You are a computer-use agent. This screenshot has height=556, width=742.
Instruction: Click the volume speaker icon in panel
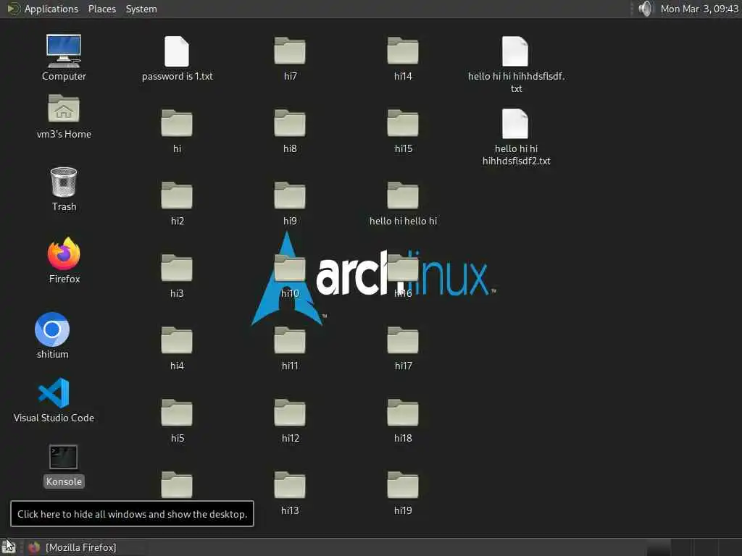click(646, 9)
